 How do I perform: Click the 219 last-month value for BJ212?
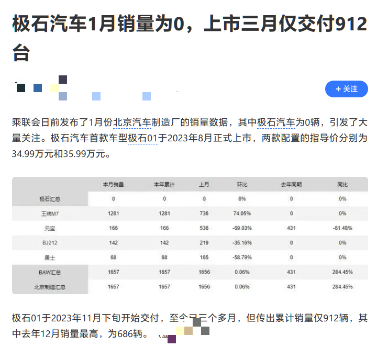(204, 243)
